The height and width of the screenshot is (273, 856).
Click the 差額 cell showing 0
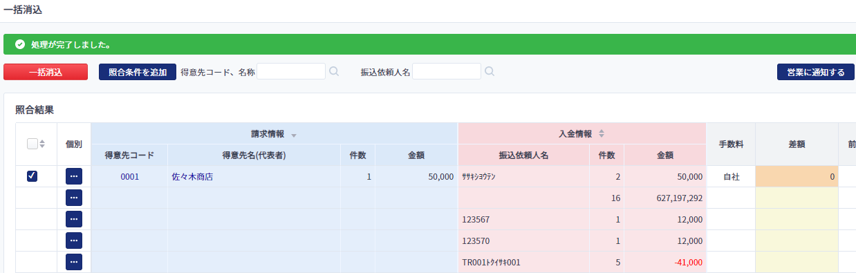tap(797, 176)
